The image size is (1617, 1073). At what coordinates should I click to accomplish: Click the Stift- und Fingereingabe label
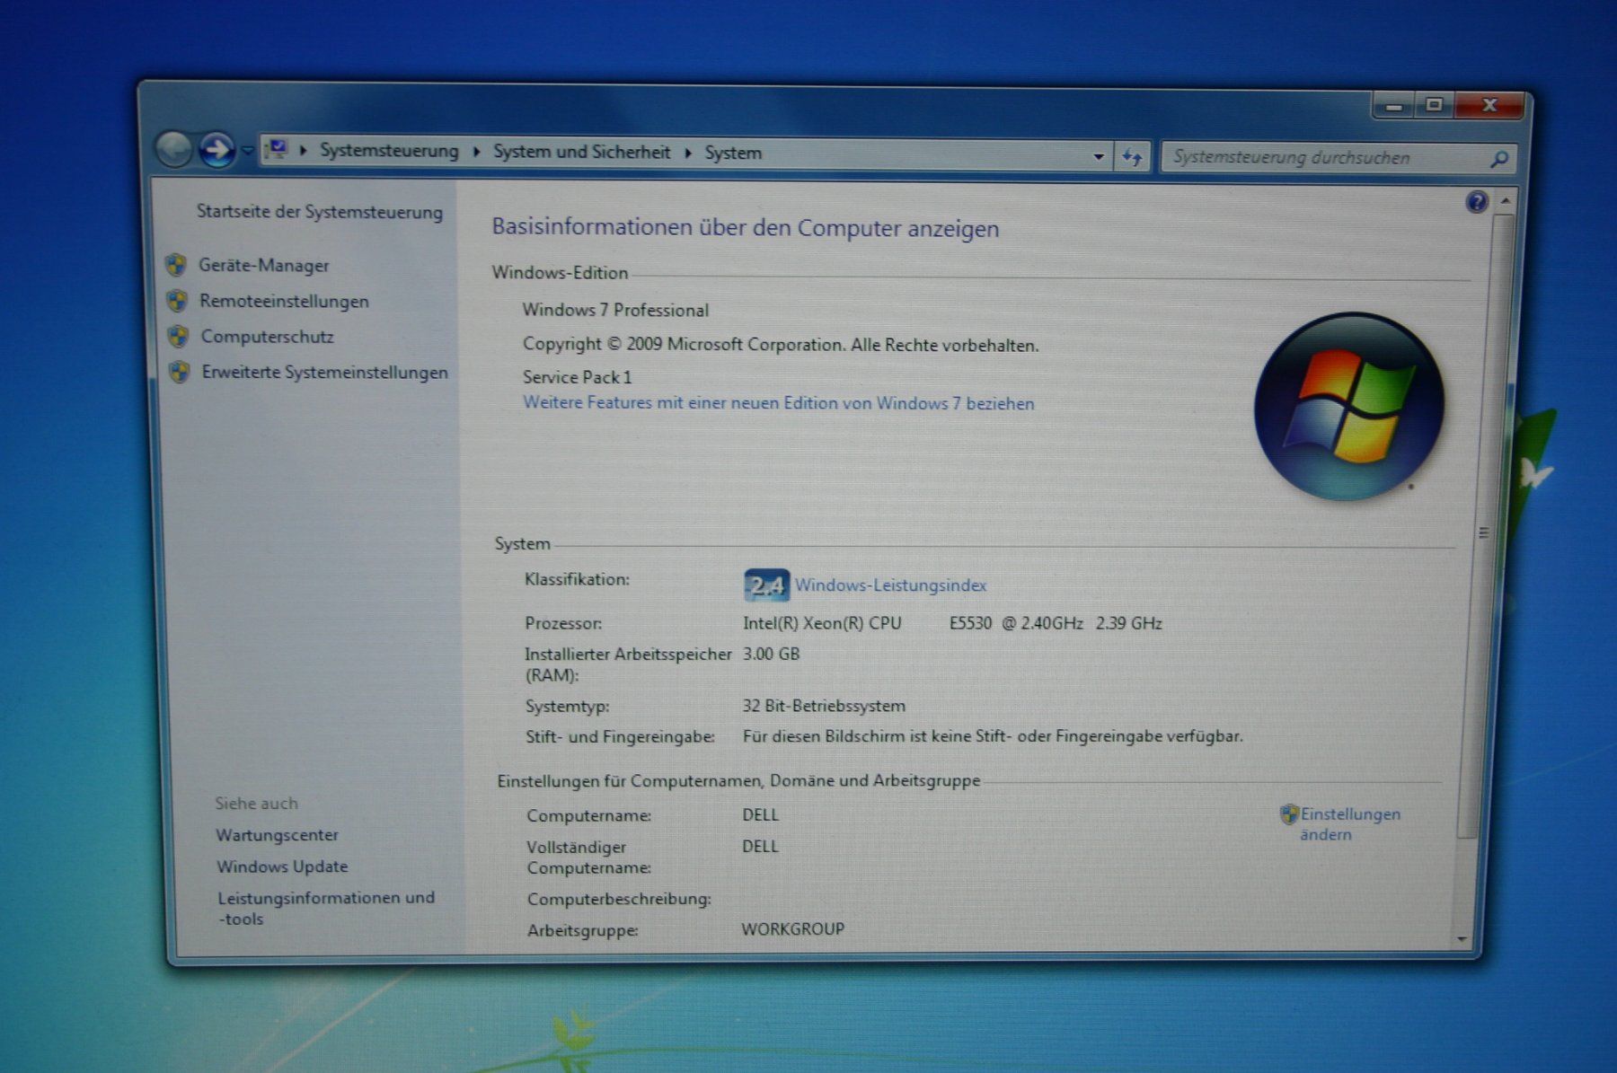[x=620, y=737]
